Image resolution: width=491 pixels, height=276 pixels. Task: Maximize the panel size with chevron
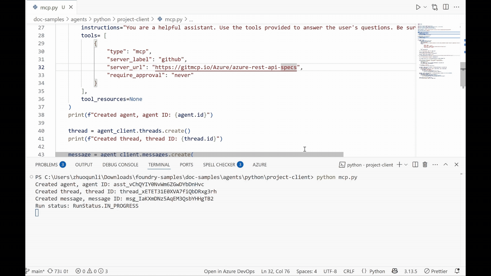pos(446,165)
